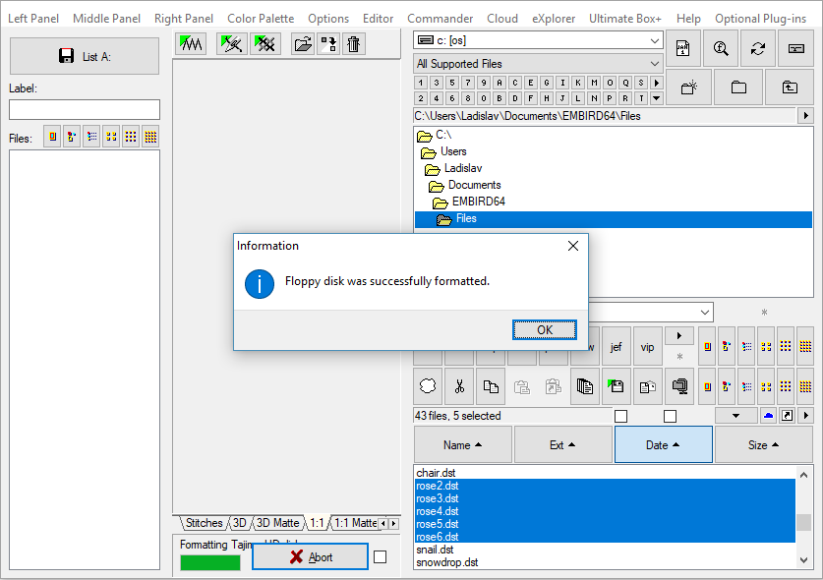Screen dimensions: 823x580
Task: Toggle first checkbox beside file count status
Action: point(620,416)
